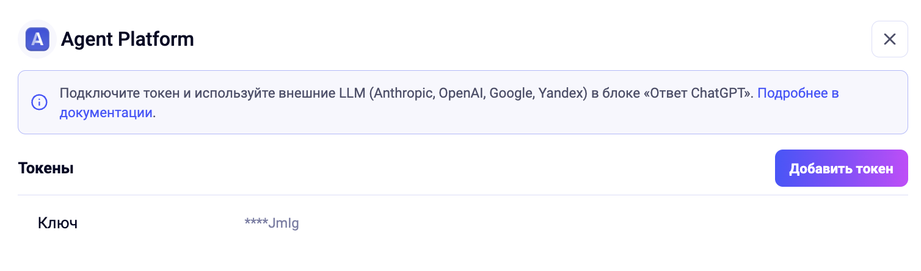The image size is (921, 271).
Task: Click the words "в блоке" in the banner
Action: coord(617,93)
